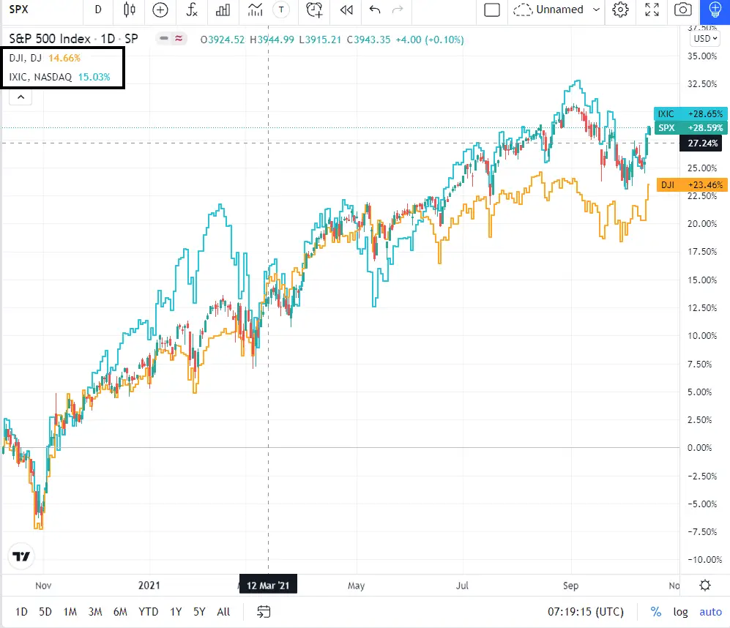Set range to 1M

click(70, 612)
